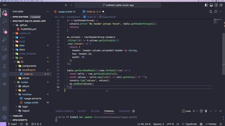Open +page.server.ts in the explorer

click(32, 98)
